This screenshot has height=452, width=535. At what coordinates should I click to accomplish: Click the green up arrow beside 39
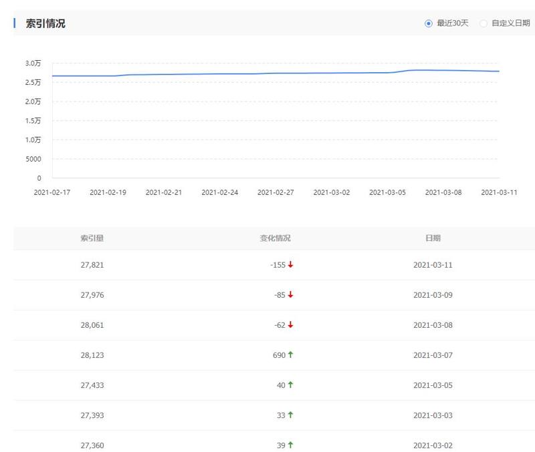[291, 445]
